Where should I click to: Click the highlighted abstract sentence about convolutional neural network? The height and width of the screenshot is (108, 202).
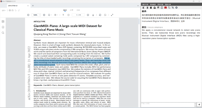pyautogui.click(x=72, y=61)
